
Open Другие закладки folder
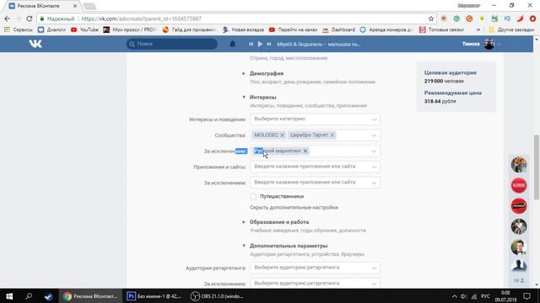[x=512, y=30]
